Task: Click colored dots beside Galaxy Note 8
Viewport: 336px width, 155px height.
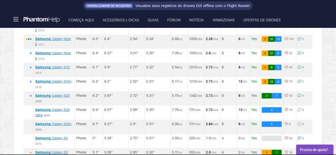Action: (x=29, y=39)
